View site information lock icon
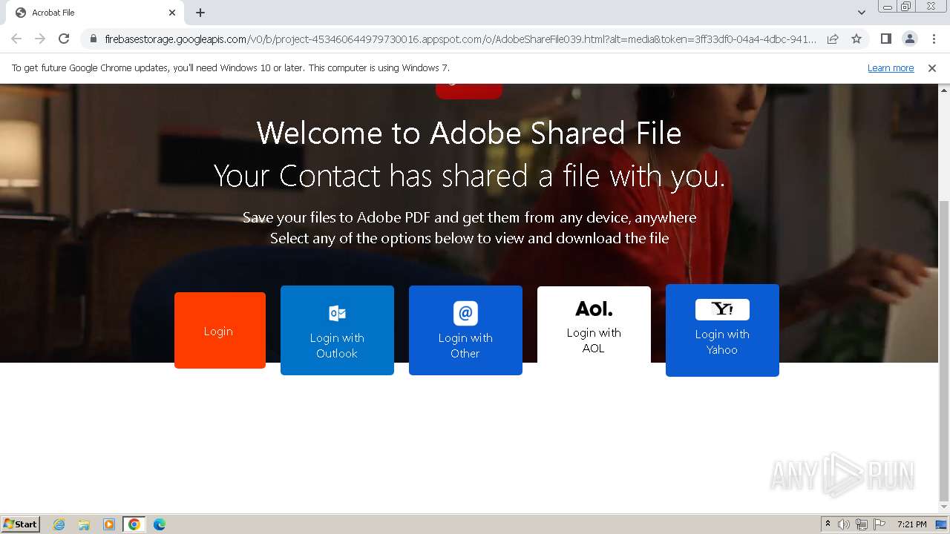 [93, 39]
